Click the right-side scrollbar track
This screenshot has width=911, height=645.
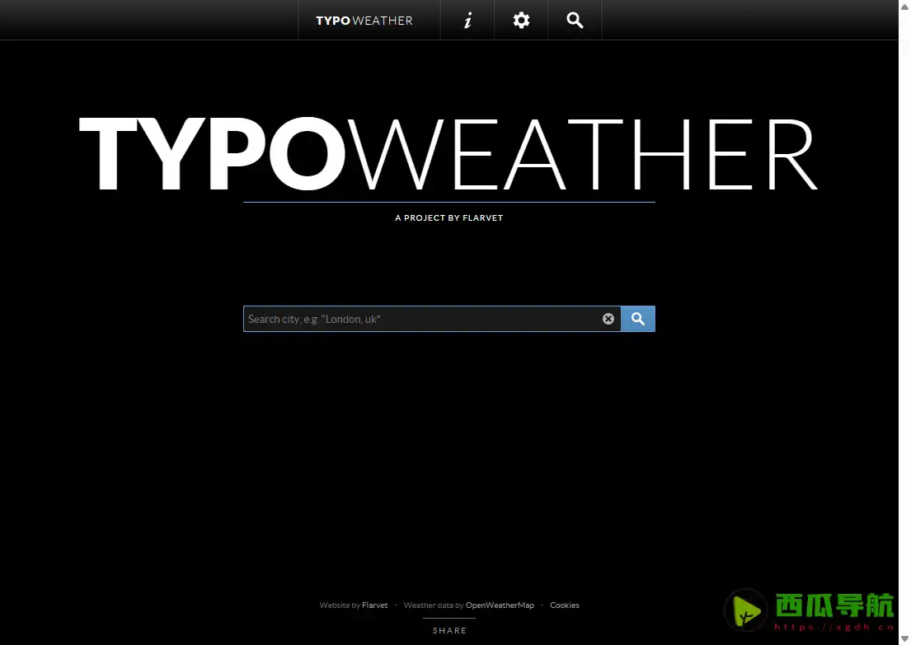pos(905,330)
